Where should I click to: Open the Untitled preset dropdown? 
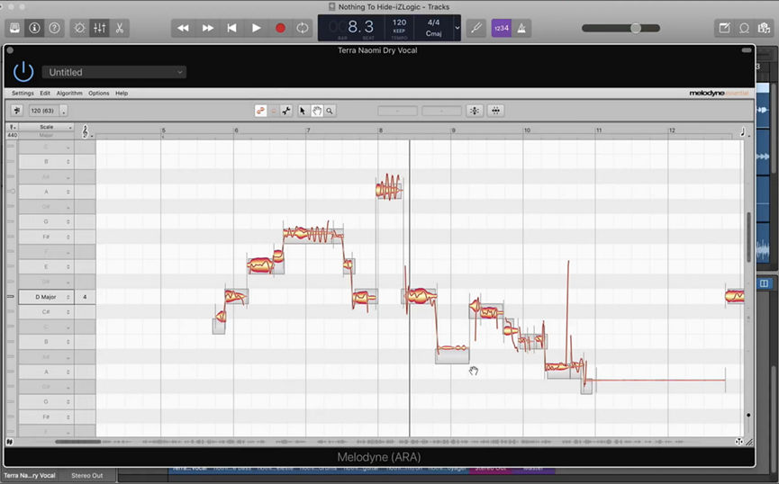pyautogui.click(x=114, y=72)
